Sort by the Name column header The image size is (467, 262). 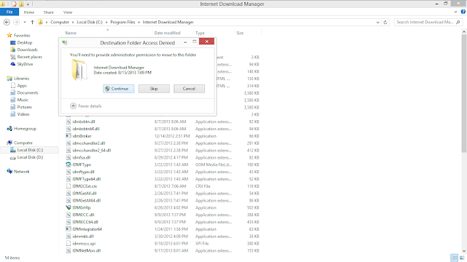pos(71,33)
